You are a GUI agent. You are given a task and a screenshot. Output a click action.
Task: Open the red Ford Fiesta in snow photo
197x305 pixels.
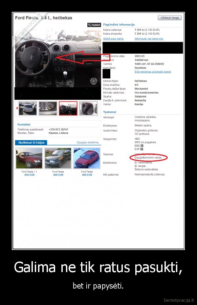[87, 158]
